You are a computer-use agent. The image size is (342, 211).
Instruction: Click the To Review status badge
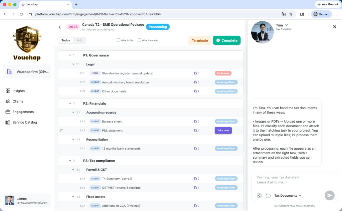pos(223,73)
